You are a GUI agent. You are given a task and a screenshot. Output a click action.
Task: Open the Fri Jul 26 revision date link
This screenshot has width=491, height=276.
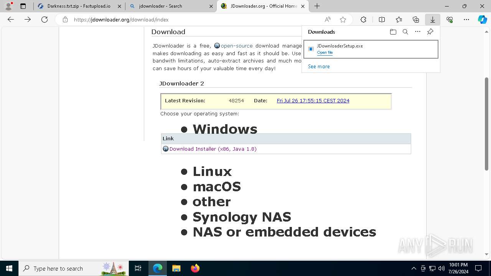(313, 101)
